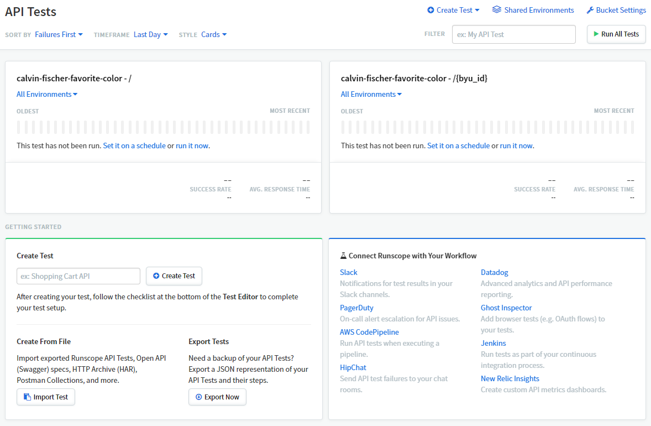This screenshot has height=426, width=651.
Task: Click AVG. RESPONSE TIME label on /{byu_id} card
Action: pos(603,189)
